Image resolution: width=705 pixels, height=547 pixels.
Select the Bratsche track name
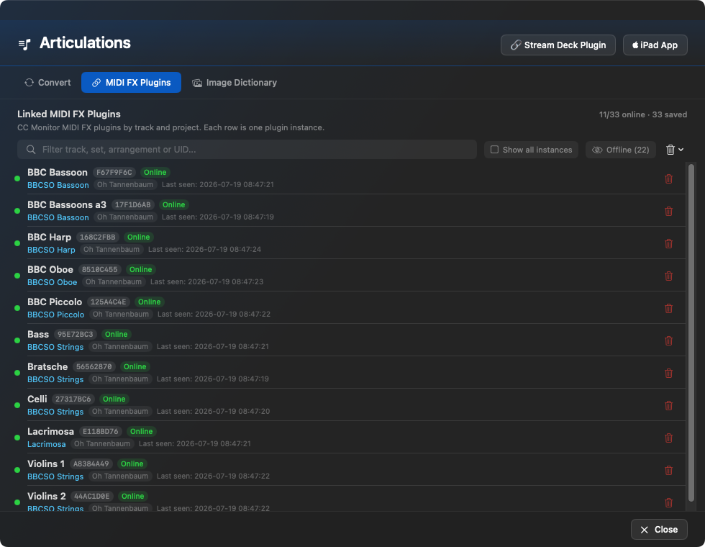tap(47, 366)
